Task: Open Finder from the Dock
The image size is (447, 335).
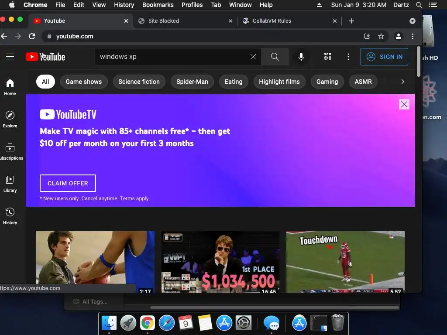Action: (109, 323)
